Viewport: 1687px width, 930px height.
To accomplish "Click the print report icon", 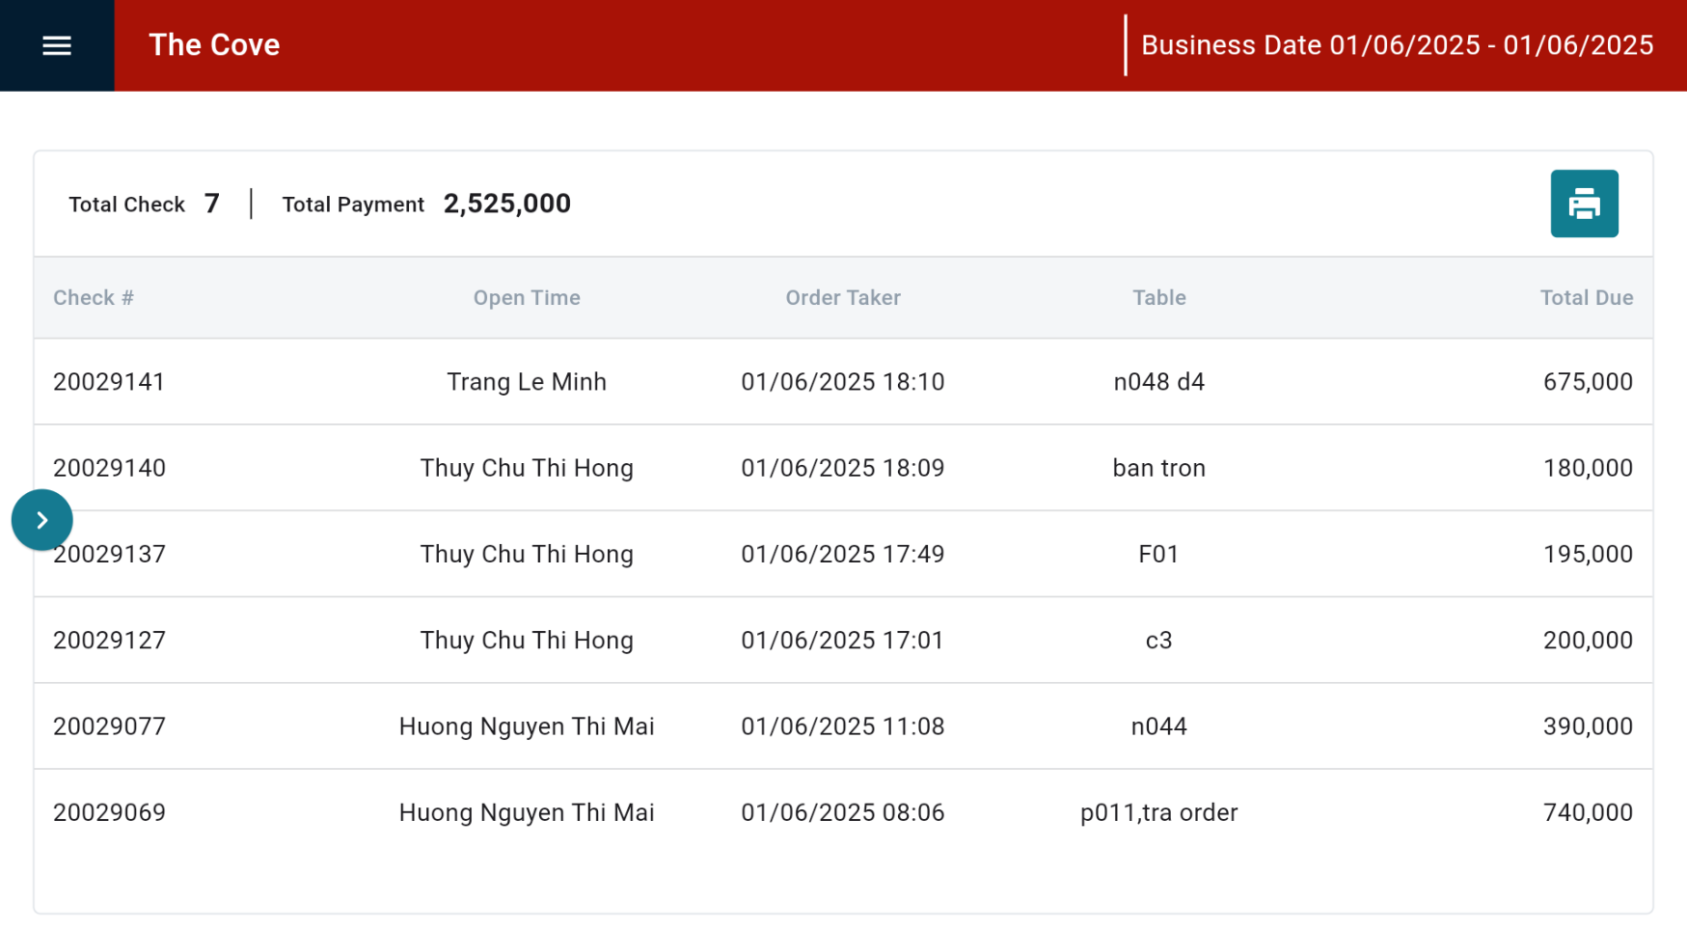I will click(1583, 204).
